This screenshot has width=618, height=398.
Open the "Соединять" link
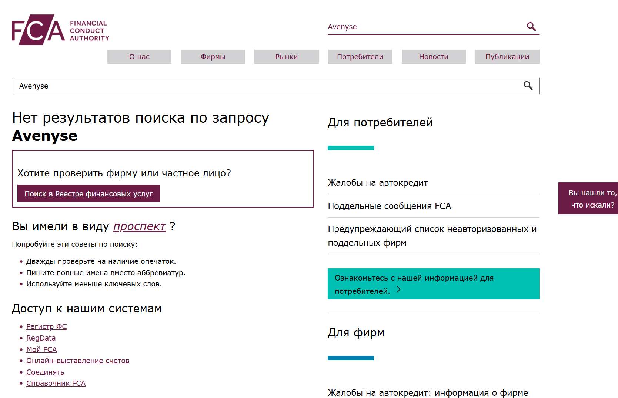[x=45, y=372]
